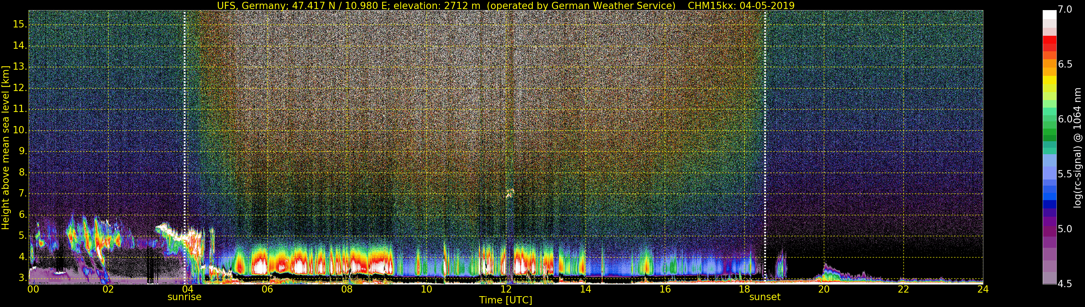This screenshot has width=1085, height=307.
Task: Click the Time [UTC] axis label
Action: click(506, 300)
